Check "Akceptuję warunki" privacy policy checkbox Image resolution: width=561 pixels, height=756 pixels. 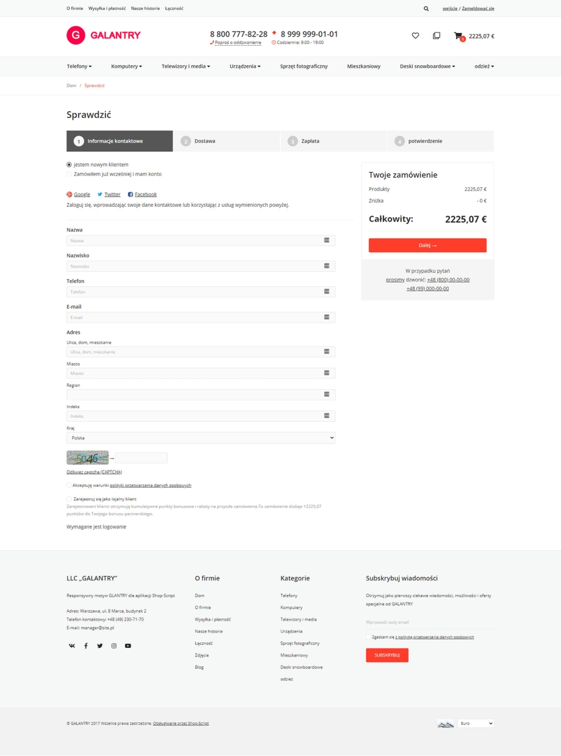pyautogui.click(x=69, y=486)
